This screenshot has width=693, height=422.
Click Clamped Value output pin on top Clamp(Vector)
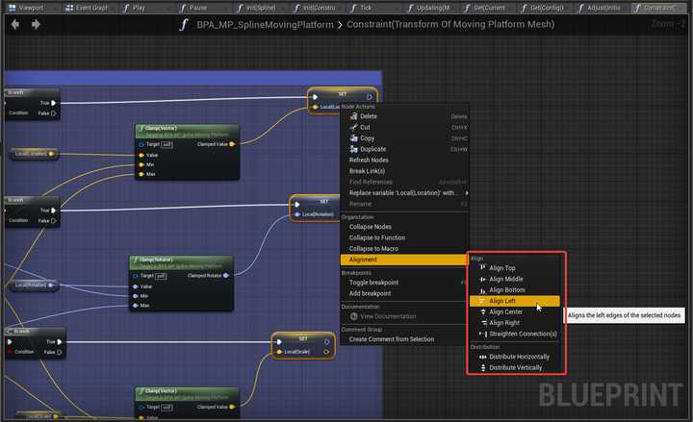232,144
